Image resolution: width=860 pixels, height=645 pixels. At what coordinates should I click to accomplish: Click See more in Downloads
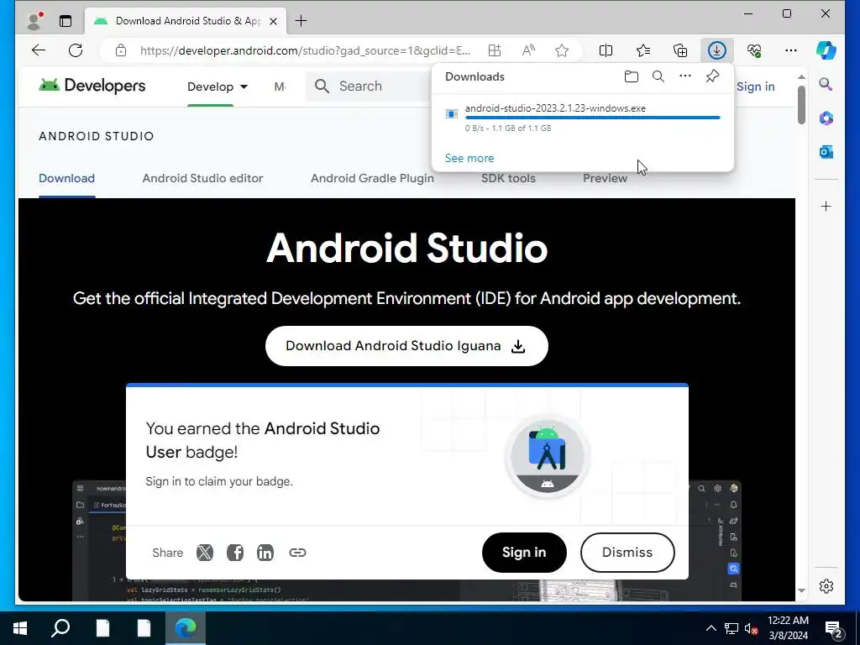click(469, 158)
